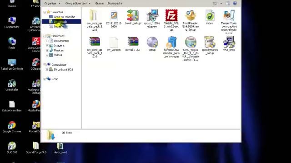
Task: Select the FoxitReader Setup installer
Action: (191, 15)
